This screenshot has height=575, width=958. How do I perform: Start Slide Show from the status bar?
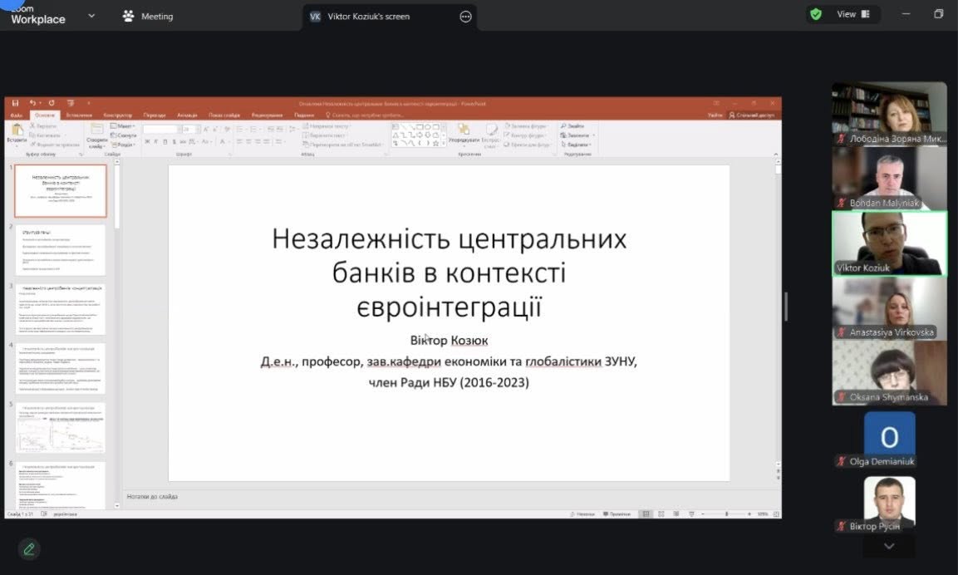tap(691, 514)
